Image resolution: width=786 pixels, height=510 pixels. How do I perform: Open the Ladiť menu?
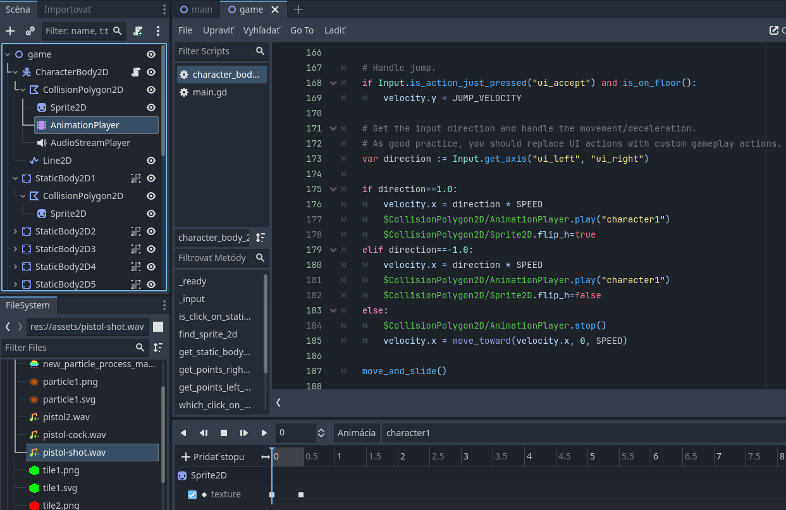[x=335, y=30]
